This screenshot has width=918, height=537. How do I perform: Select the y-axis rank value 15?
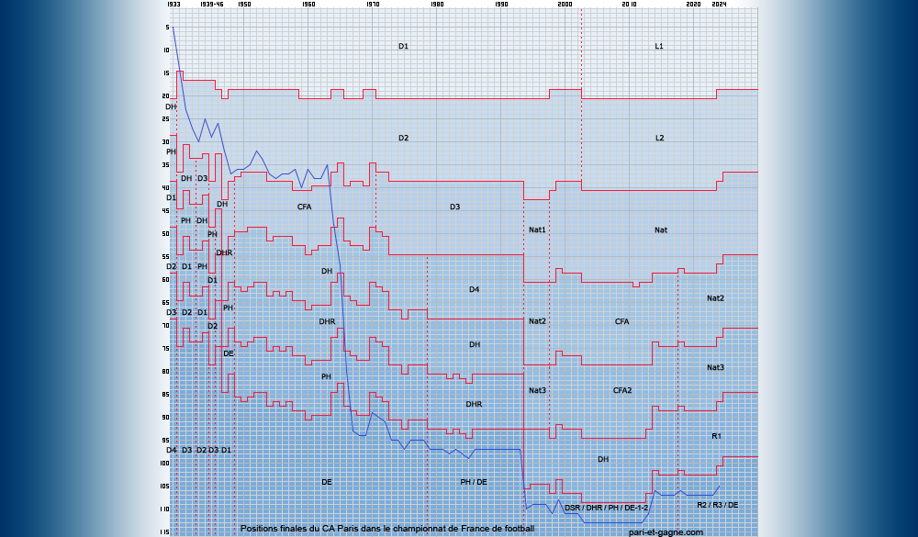(x=165, y=73)
